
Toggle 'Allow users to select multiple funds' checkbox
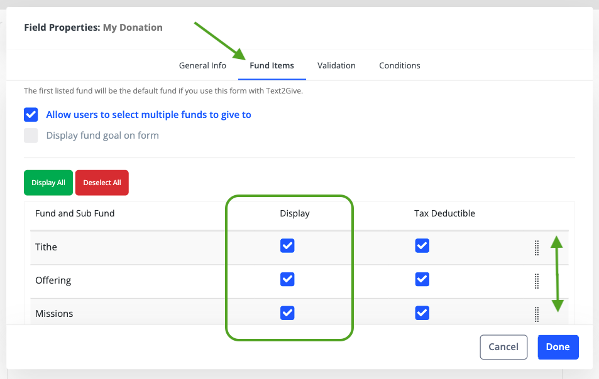tap(31, 115)
